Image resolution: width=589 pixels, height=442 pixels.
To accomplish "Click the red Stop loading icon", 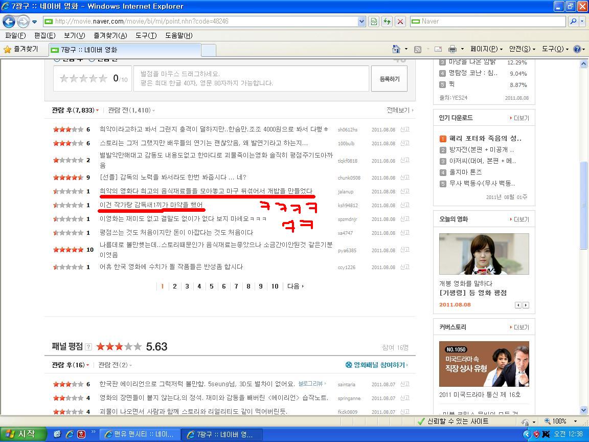I will pyautogui.click(x=400, y=21).
